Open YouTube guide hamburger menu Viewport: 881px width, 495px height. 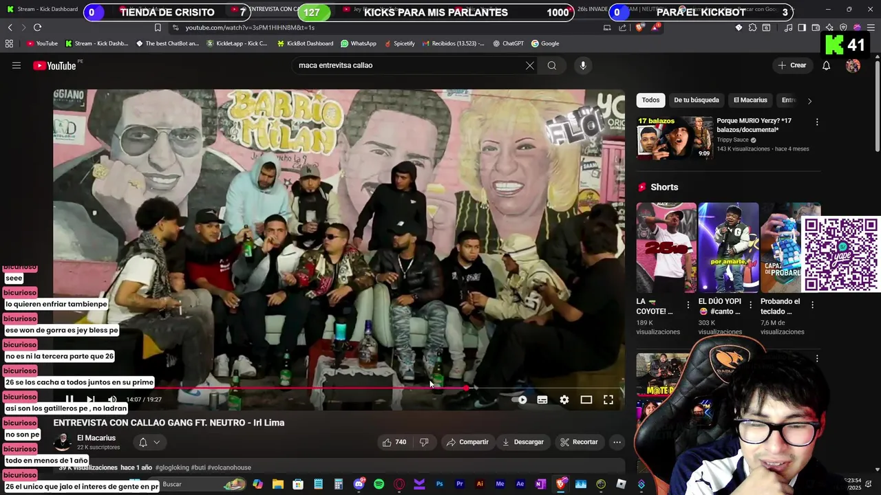click(x=17, y=65)
